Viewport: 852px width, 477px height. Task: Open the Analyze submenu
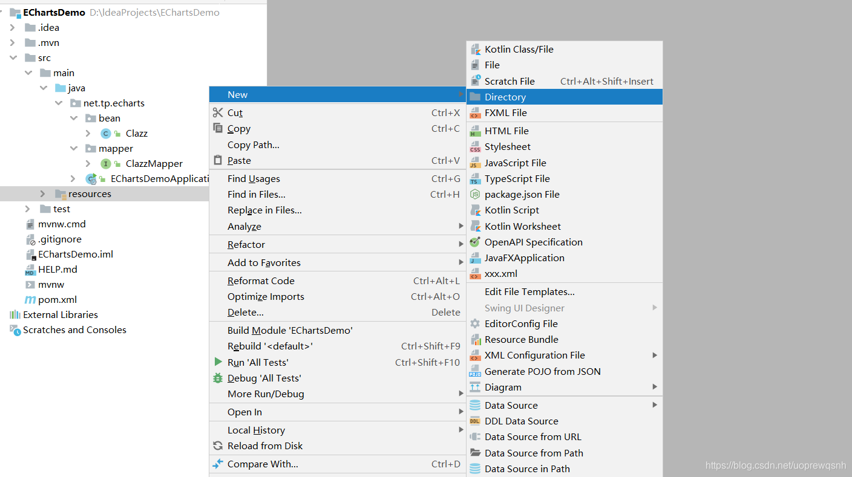(x=338, y=227)
